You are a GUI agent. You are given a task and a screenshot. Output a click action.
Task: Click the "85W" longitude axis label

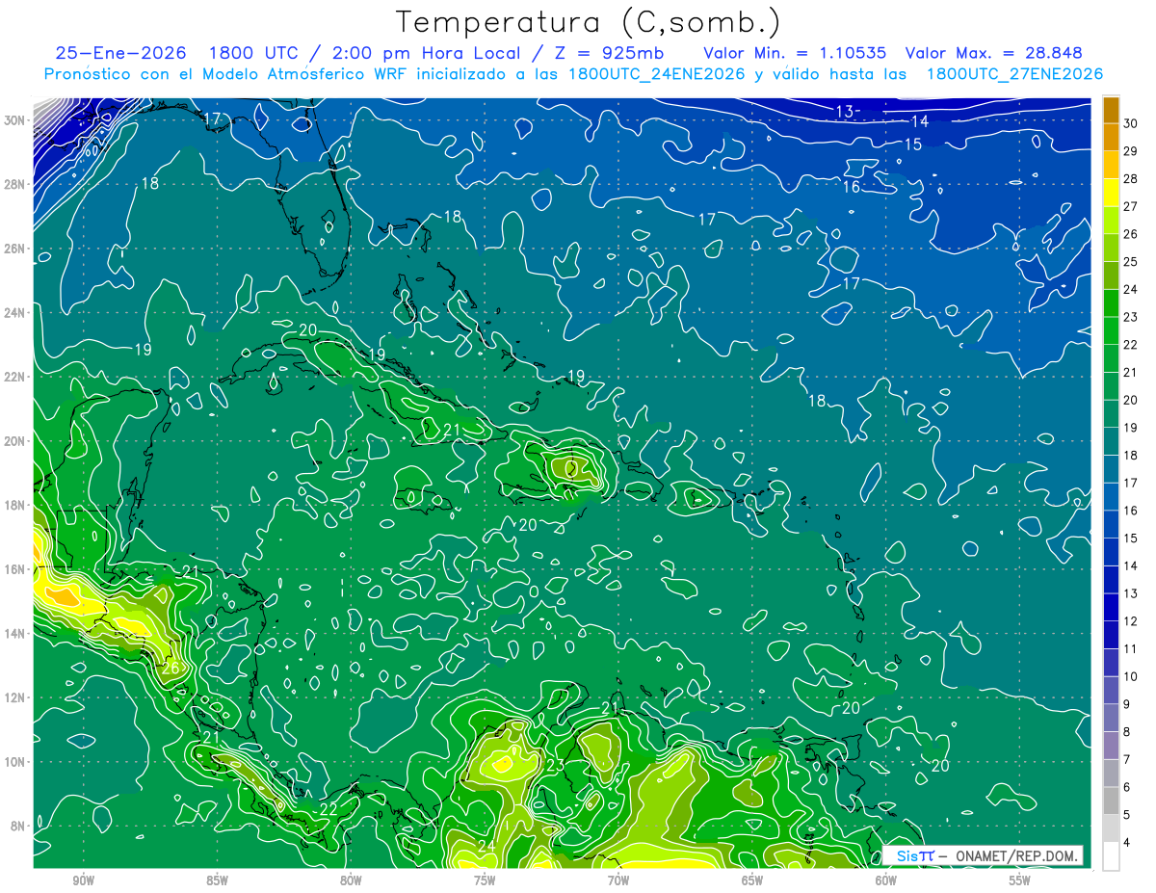click(217, 881)
